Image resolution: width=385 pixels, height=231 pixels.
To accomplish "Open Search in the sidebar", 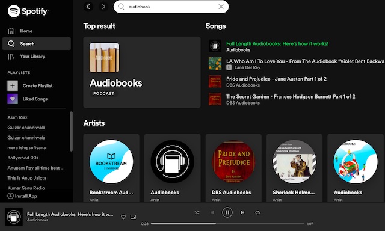I will (37, 44).
